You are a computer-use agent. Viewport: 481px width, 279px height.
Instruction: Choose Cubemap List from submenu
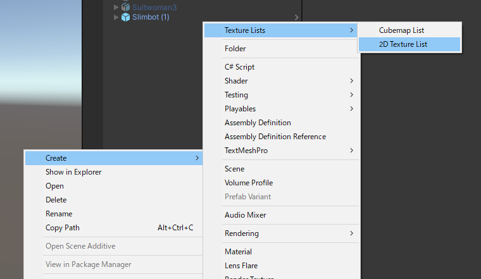click(409, 30)
